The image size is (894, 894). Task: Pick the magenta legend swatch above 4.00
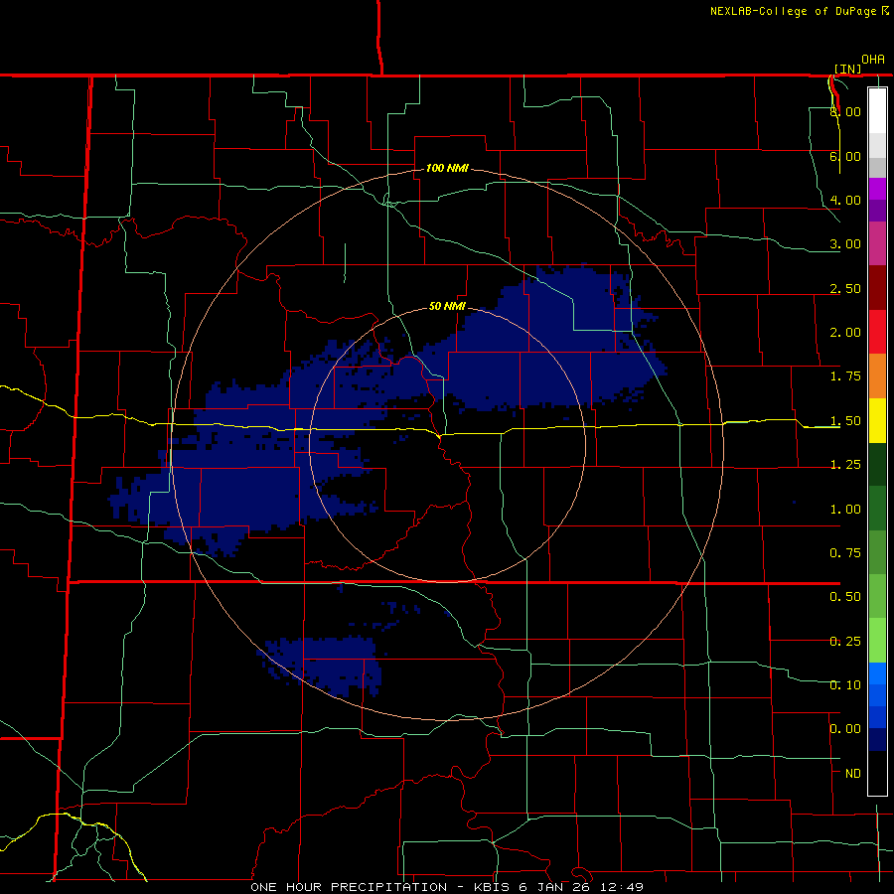877,189
